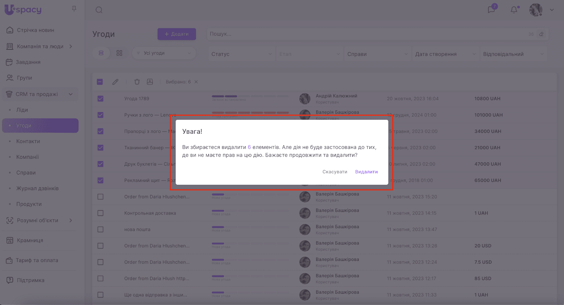Switch to list view icon

(101, 53)
